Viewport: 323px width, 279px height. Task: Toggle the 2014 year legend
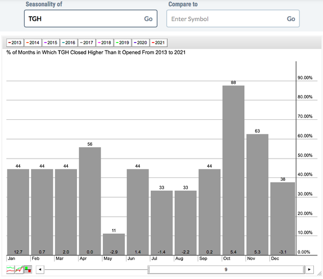coord(33,42)
